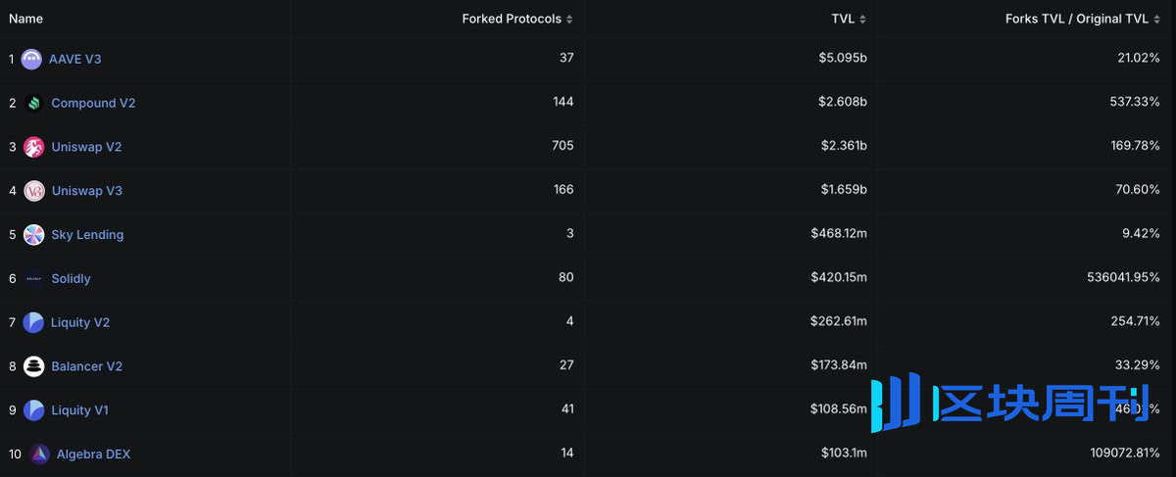
Task: Open the Sky Lending link
Action: (87, 235)
